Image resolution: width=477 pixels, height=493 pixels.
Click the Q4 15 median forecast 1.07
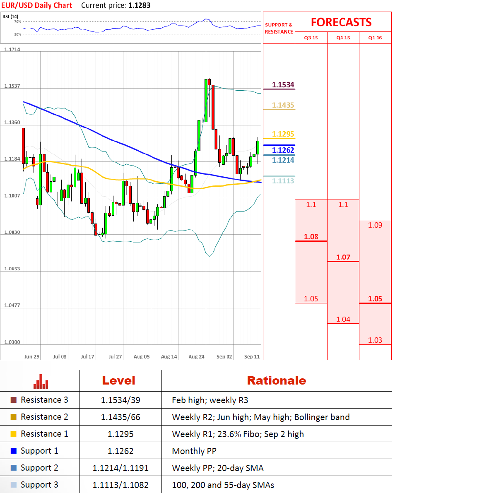pyautogui.click(x=343, y=257)
